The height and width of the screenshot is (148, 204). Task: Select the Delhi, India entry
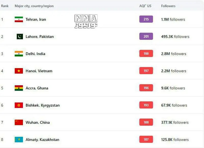pyautogui.click(x=35, y=54)
